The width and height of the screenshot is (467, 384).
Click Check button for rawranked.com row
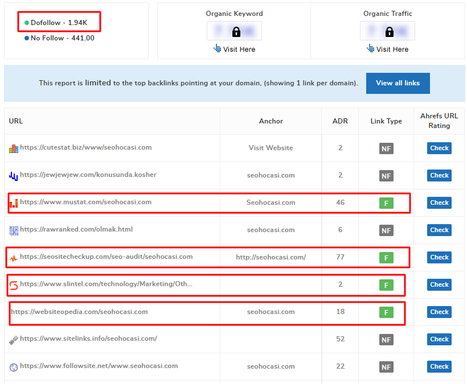pyautogui.click(x=439, y=230)
